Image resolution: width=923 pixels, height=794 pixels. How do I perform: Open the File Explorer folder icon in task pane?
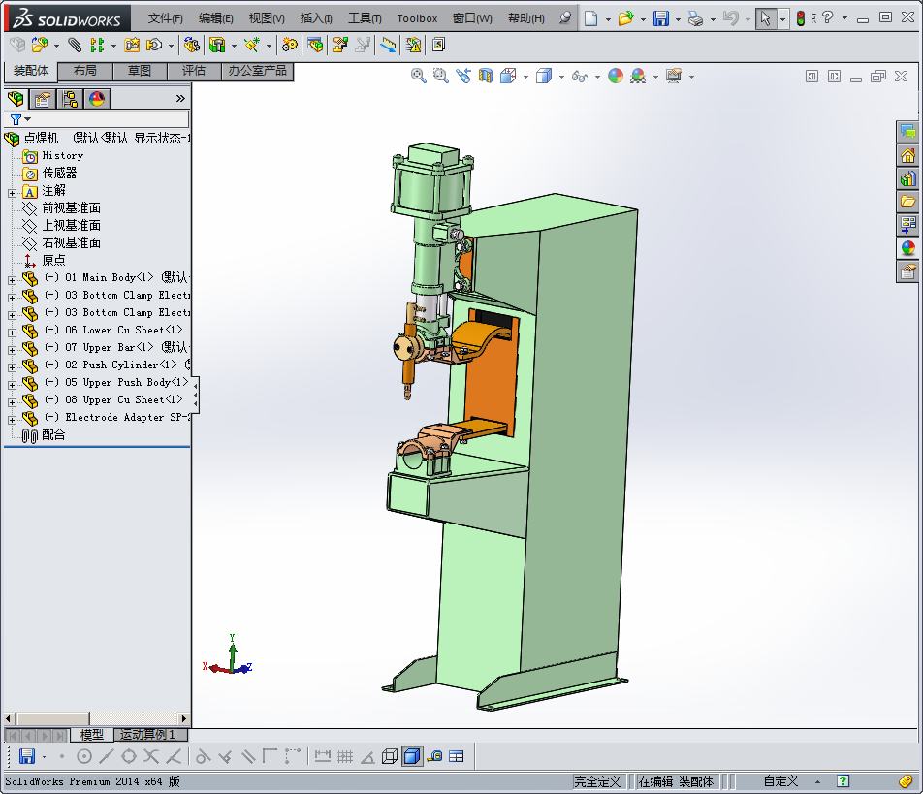907,202
